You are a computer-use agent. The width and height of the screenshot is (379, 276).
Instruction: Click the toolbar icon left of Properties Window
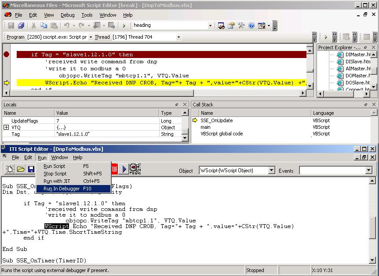coord(221,25)
